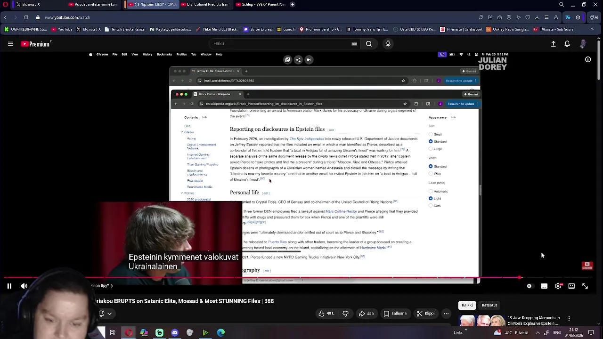Open the Stripe Express bookmark
The width and height of the screenshot is (603, 339).
258,29
